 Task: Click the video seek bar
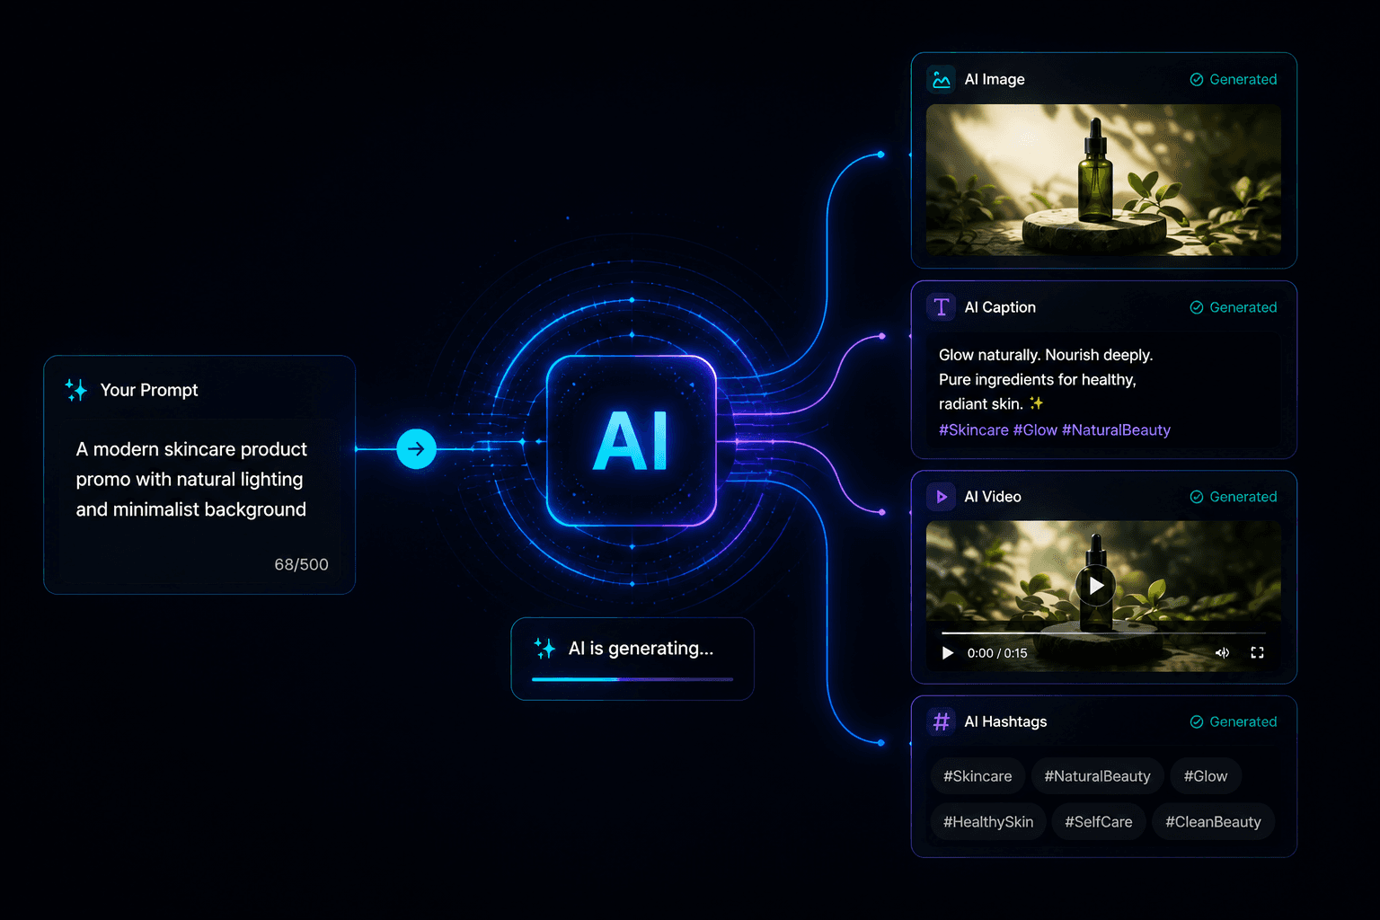1103,633
